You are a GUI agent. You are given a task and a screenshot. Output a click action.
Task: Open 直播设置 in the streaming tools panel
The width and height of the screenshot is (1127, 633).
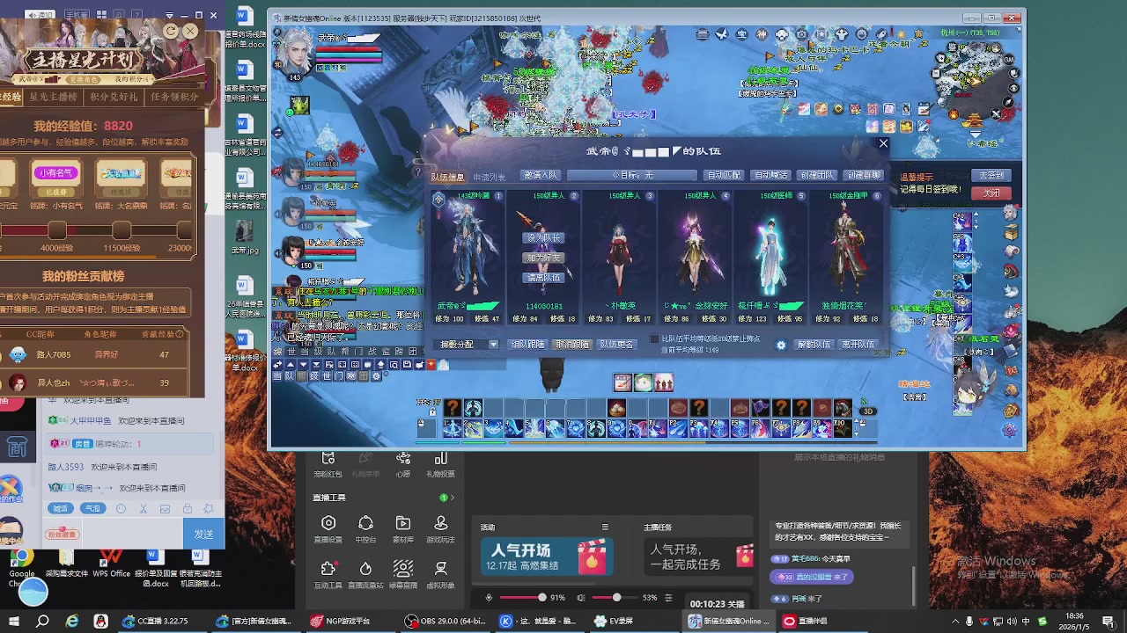[328, 529]
